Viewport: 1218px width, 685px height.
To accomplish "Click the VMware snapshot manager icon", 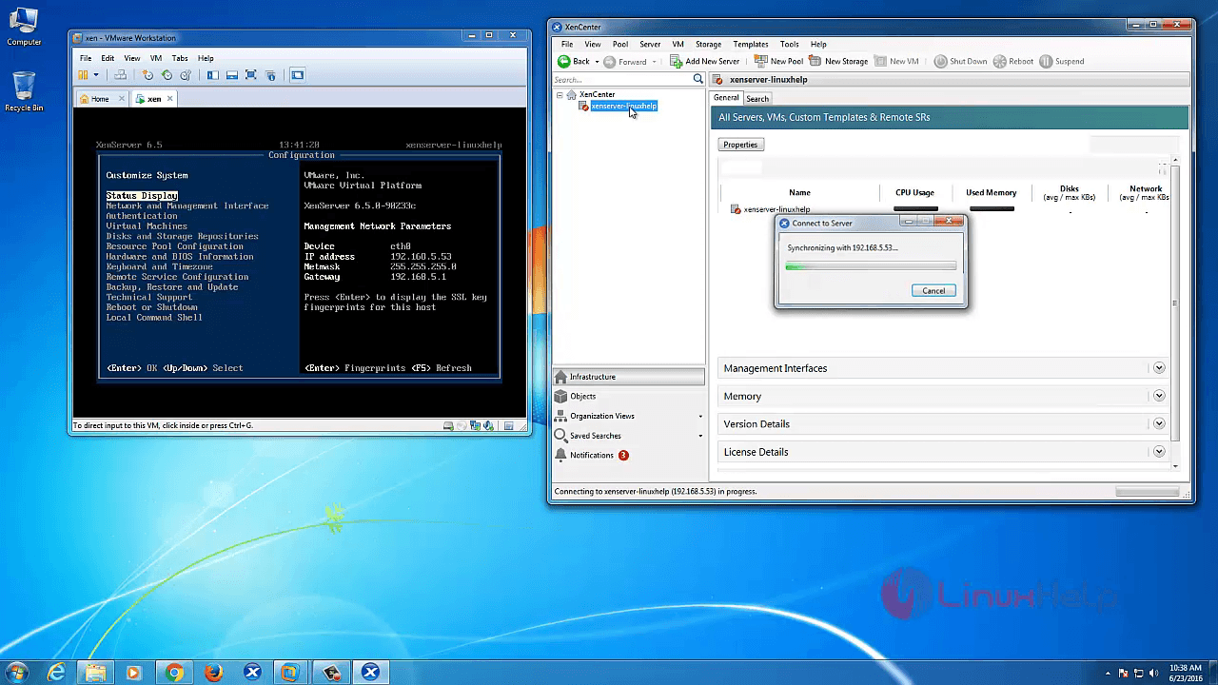I will point(186,75).
